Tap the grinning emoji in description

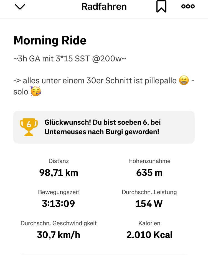184,81
